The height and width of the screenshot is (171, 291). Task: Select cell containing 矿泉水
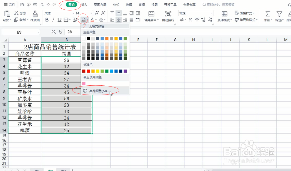[25, 98]
